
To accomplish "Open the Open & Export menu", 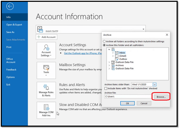I will click(x=14, y=25).
